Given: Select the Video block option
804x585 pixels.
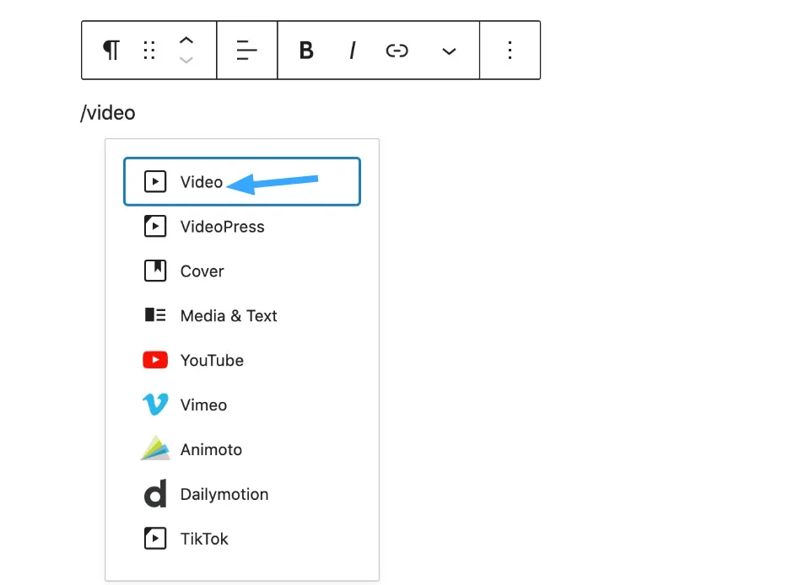Looking at the screenshot, I should (x=242, y=181).
